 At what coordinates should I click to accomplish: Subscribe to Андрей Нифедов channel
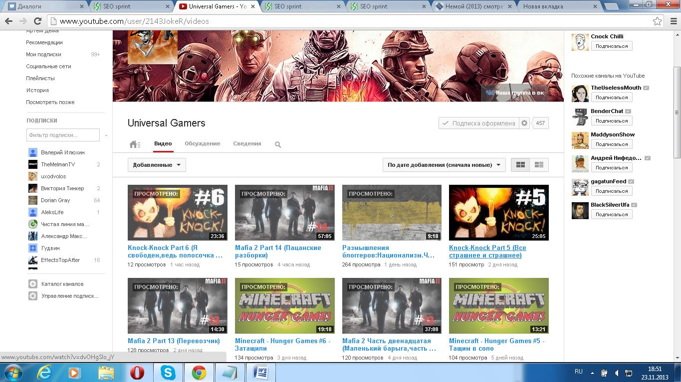[612, 167]
